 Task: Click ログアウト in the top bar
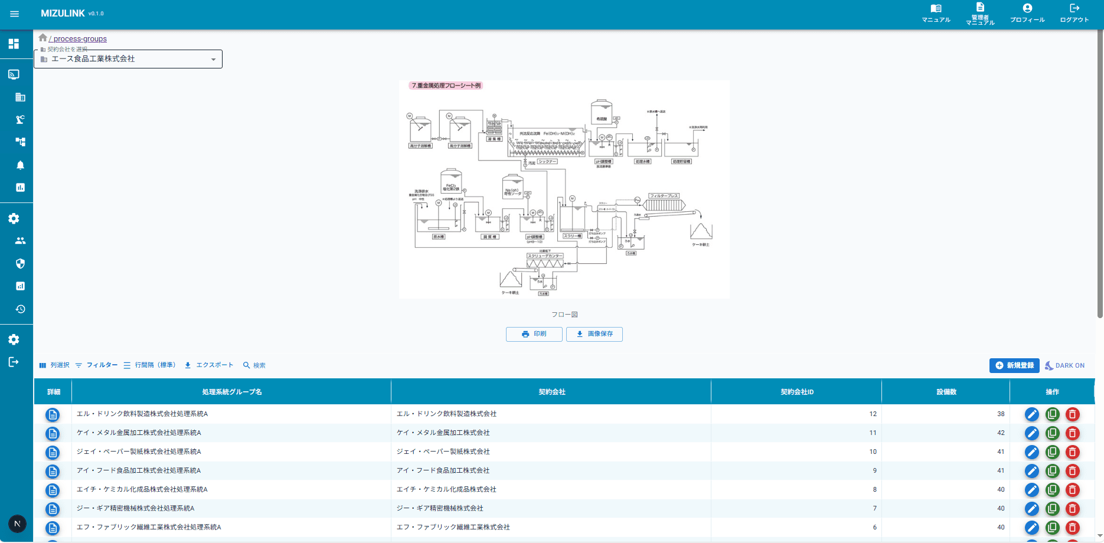click(x=1074, y=14)
